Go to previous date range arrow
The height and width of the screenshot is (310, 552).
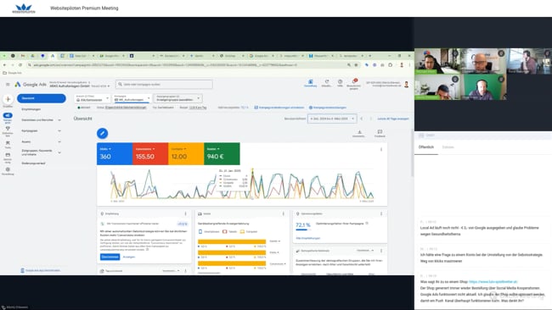click(362, 119)
